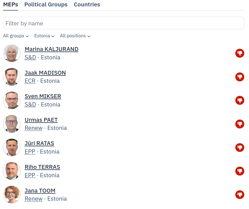This screenshot has height=209, width=249.
Task: Open the All groups filter dropdown
Action: (16, 36)
